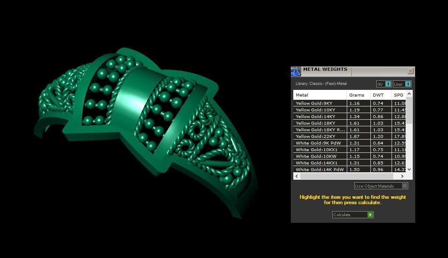
Task: Select Yellow Gold:22KY row
Action: (349, 136)
